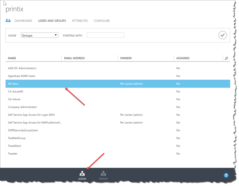
Task: Select the TestMailGroup group
Action: click(x=17, y=138)
